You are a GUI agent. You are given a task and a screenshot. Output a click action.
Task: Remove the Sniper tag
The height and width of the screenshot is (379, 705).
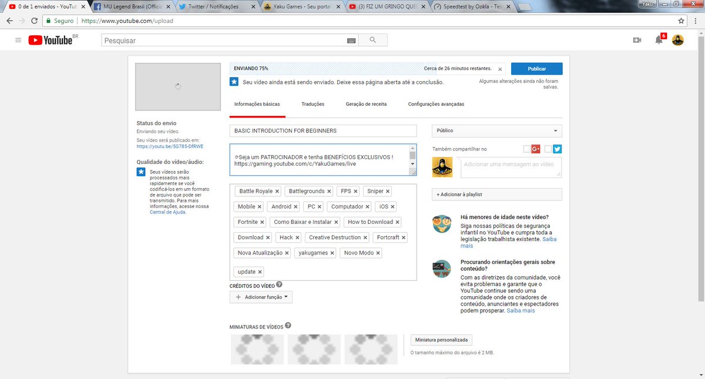click(x=388, y=191)
